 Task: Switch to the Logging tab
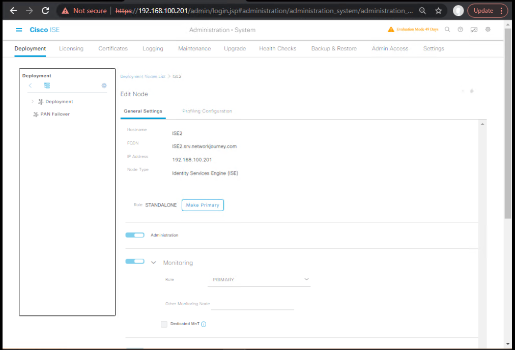tap(153, 49)
